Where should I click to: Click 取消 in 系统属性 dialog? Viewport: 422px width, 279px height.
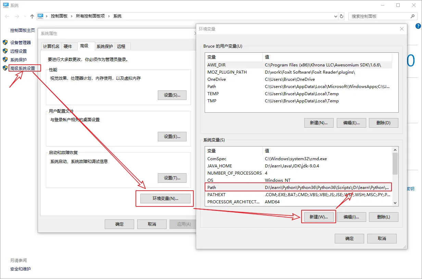[x=152, y=224]
